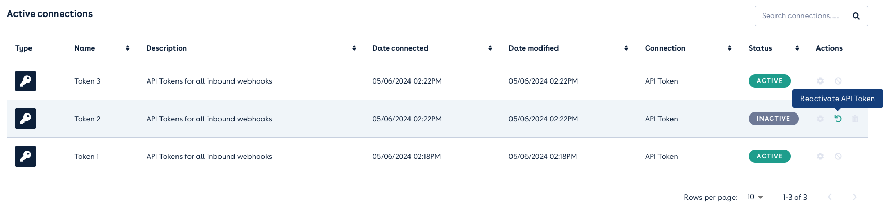The image size is (893, 212).
Task: Sort by Date modified column
Action: (x=626, y=48)
